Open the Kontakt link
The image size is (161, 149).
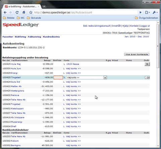(x=134, y=26)
